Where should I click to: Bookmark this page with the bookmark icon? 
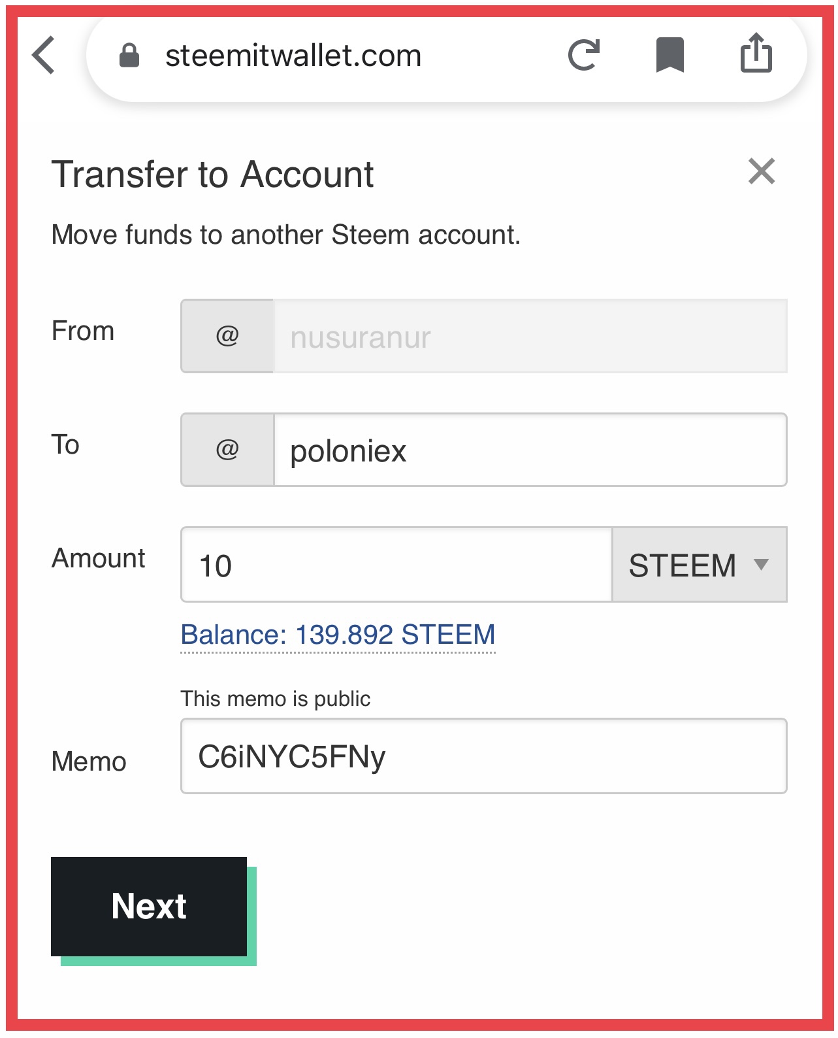[x=669, y=55]
